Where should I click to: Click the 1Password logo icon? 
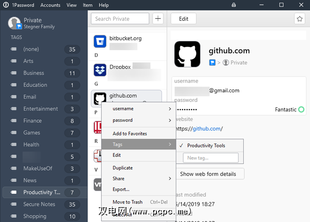(6, 5)
